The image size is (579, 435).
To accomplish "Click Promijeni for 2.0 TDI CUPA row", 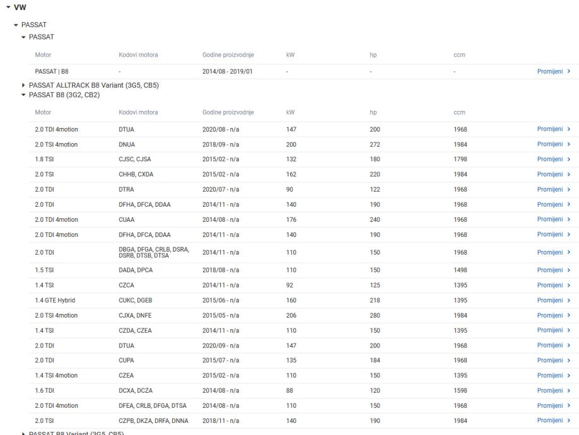I will point(550,360).
